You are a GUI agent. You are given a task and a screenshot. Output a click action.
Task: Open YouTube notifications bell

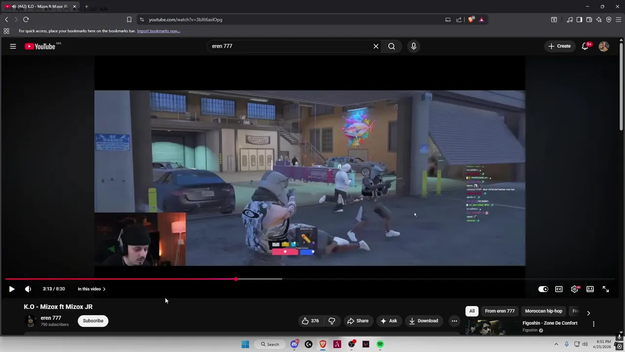[x=585, y=46]
